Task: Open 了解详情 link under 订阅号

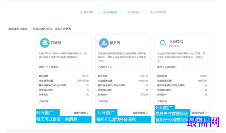Action: (x=44, y=101)
